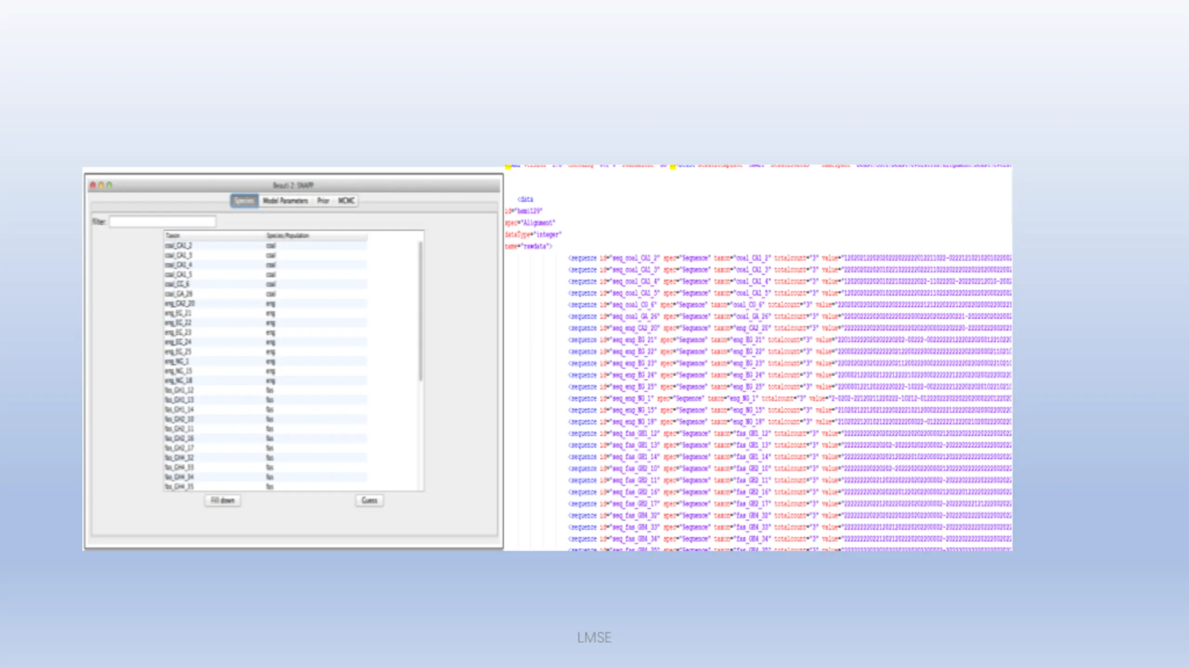Select taxon row coal_CA1_4
The image size is (1189, 668).
(266, 265)
